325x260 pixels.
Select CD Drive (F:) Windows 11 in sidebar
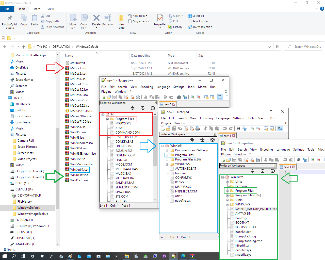click(x=30, y=226)
